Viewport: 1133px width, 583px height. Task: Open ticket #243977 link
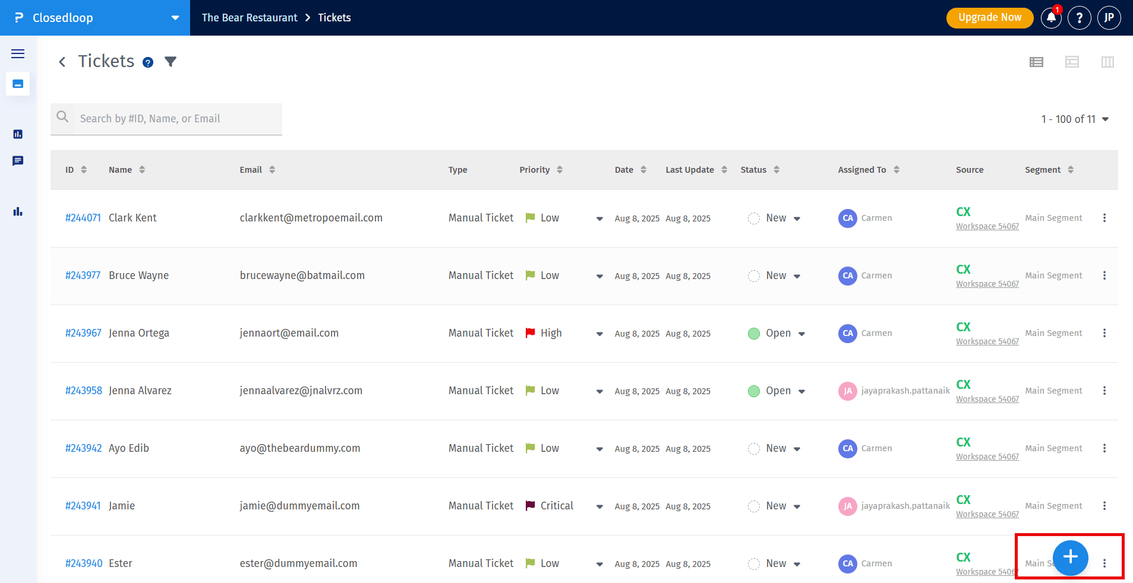(83, 275)
